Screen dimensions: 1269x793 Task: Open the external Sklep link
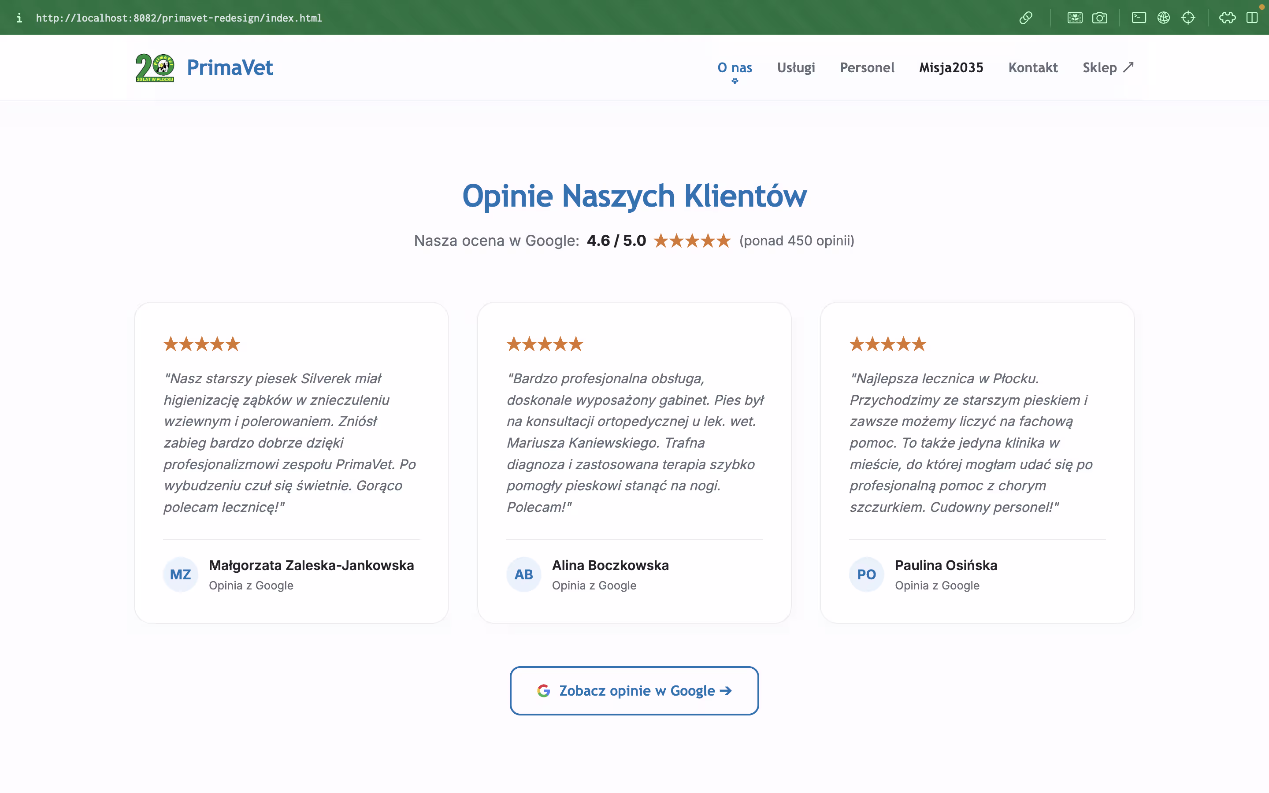(x=1108, y=68)
